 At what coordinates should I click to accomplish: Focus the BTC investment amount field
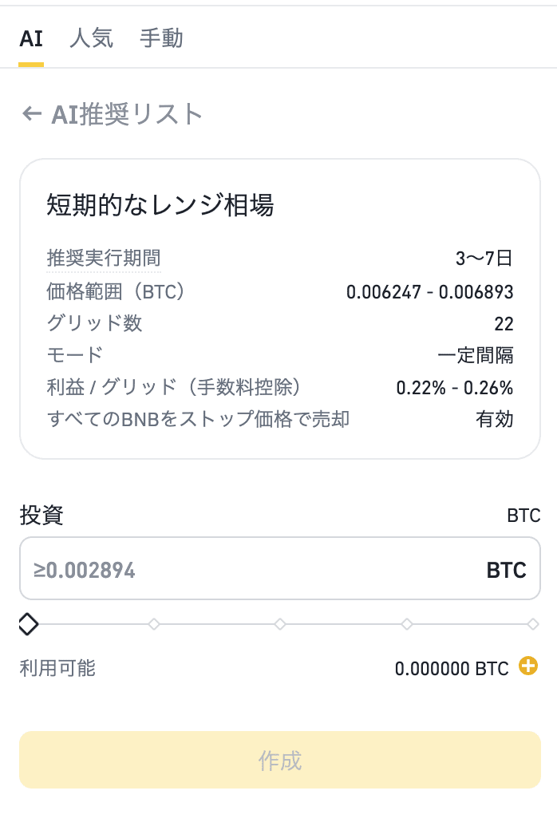tap(280, 568)
